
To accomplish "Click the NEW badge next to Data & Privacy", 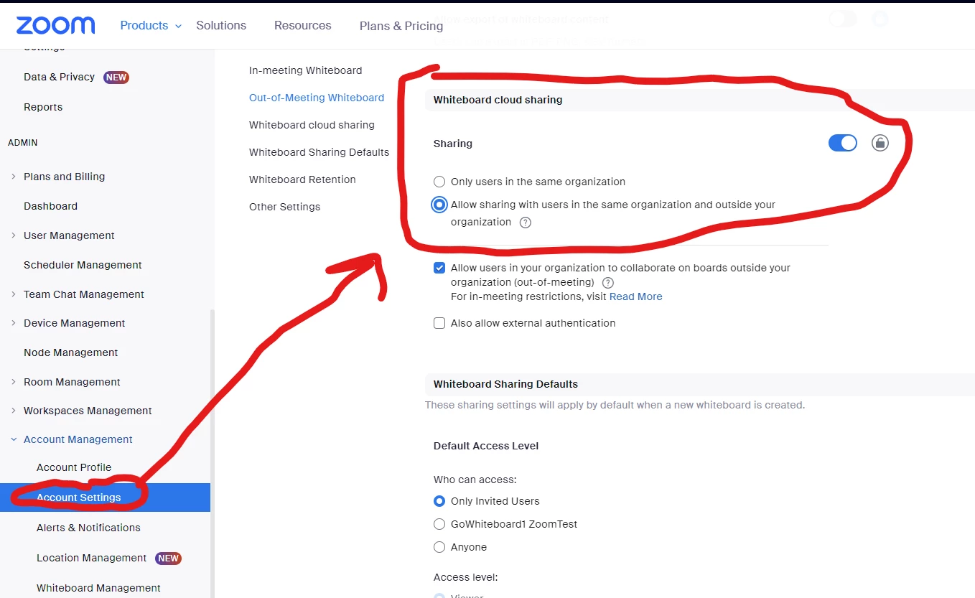I will coord(116,77).
